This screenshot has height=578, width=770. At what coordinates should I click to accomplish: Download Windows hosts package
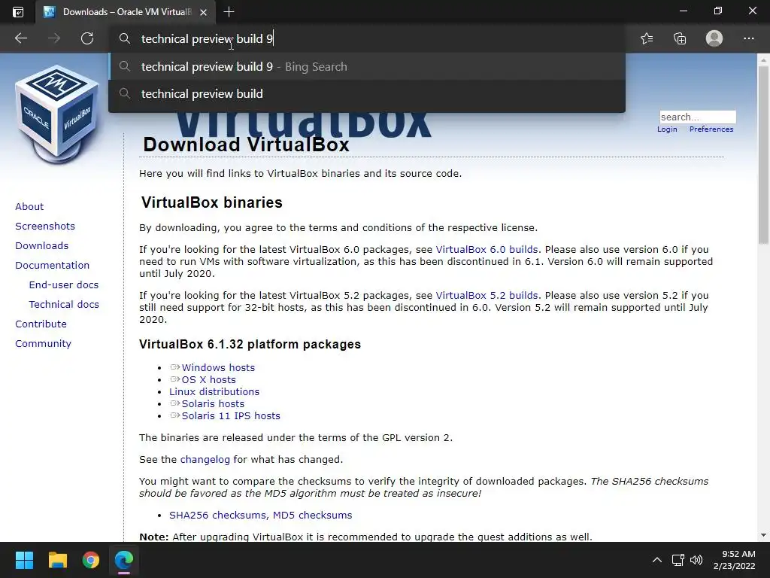(x=218, y=367)
